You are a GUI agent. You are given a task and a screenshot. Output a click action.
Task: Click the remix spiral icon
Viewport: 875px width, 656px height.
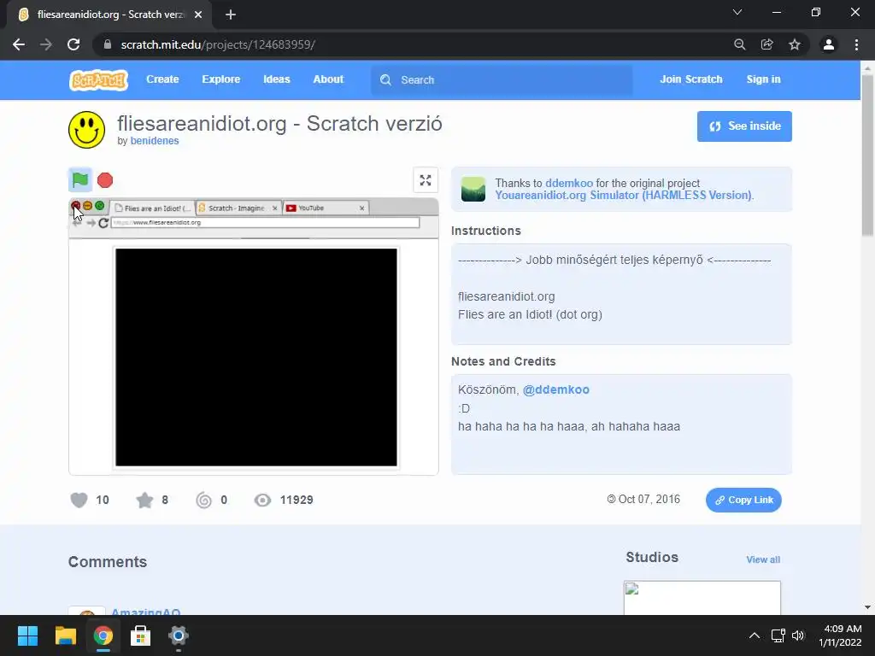tap(204, 500)
